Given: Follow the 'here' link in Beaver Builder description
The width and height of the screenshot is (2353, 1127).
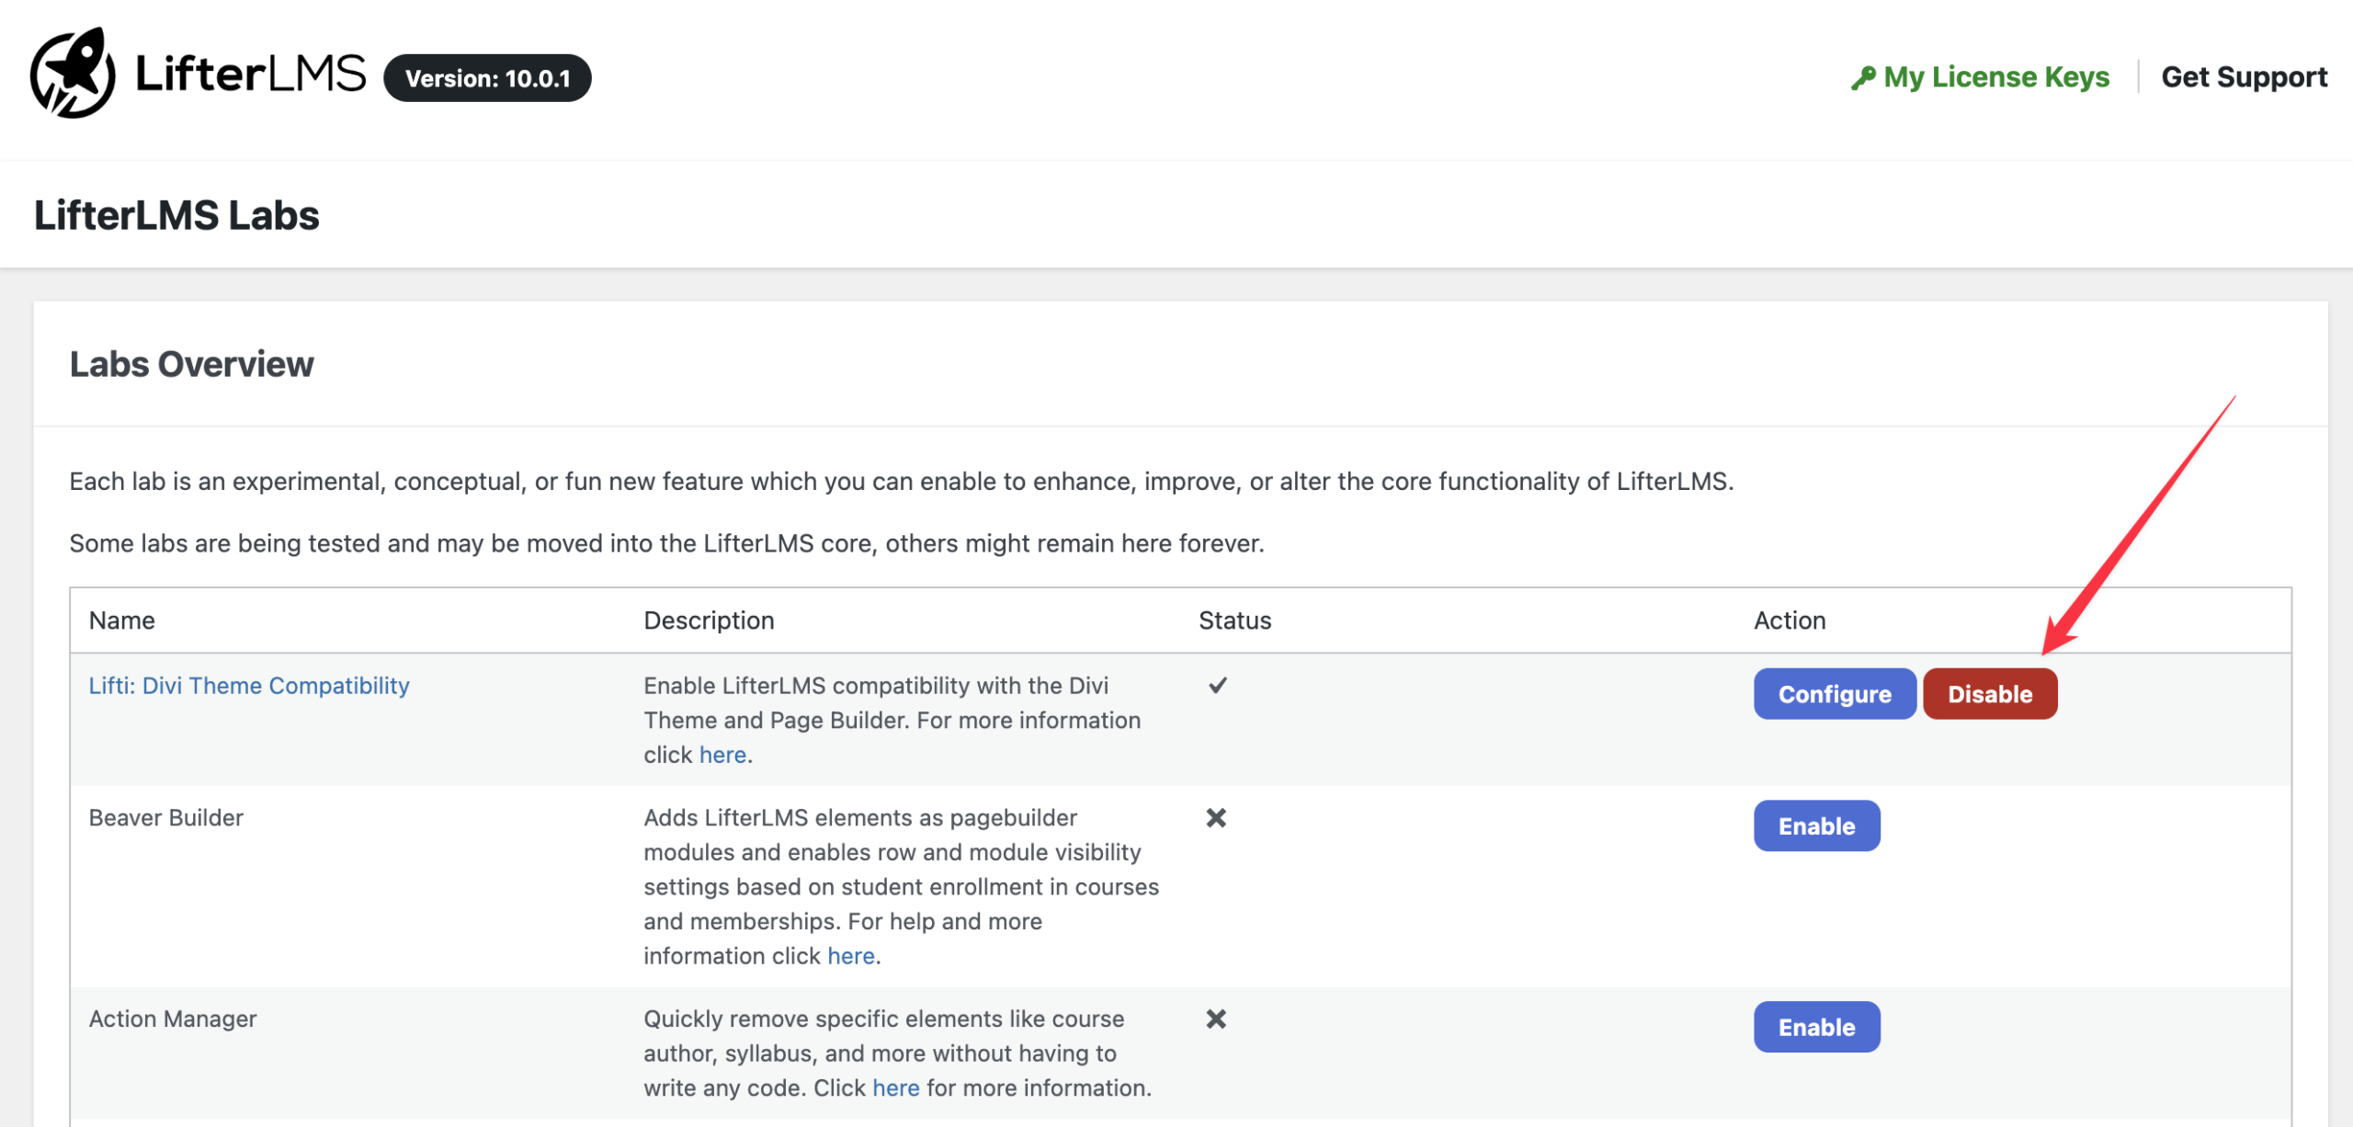Looking at the screenshot, I should click(851, 956).
